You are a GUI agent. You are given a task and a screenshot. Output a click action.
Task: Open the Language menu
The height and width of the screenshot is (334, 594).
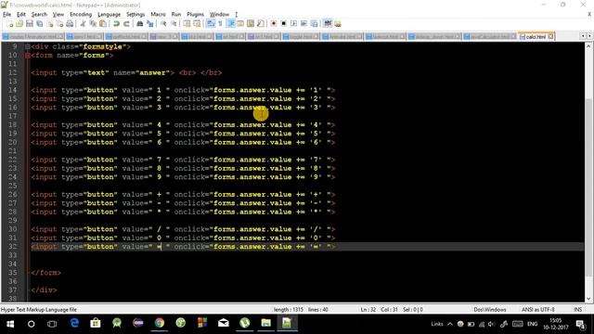pos(110,15)
